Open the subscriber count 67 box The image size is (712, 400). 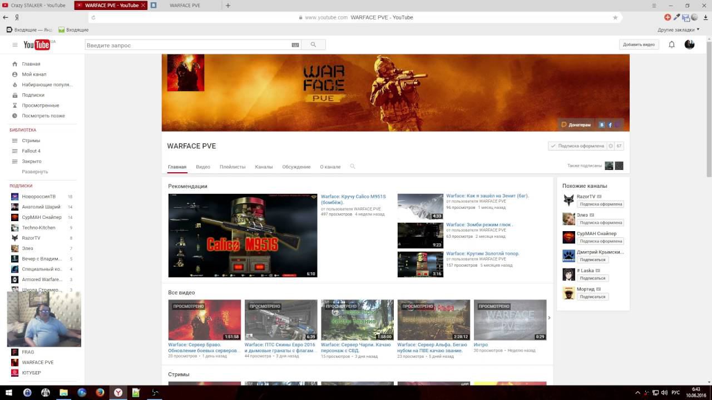(619, 146)
